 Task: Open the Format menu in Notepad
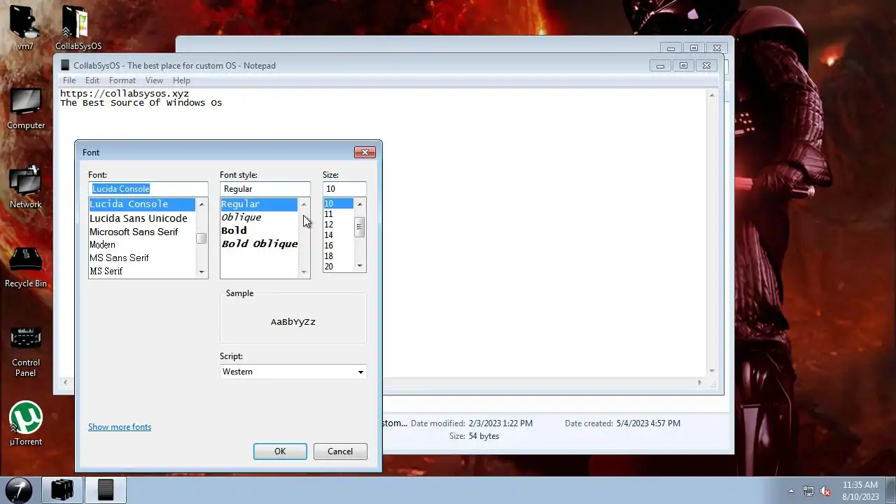point(122,80)
